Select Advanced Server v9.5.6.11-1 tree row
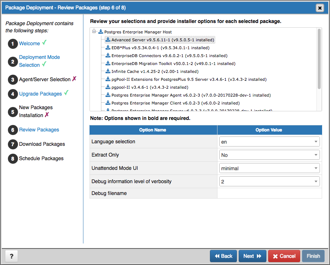This screenshot has width=330, height=265. tap(160, 40)
